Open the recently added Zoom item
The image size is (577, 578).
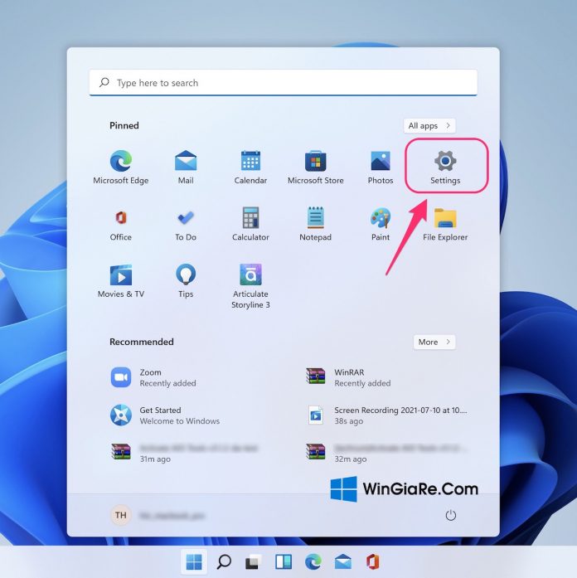click(122, 377)
